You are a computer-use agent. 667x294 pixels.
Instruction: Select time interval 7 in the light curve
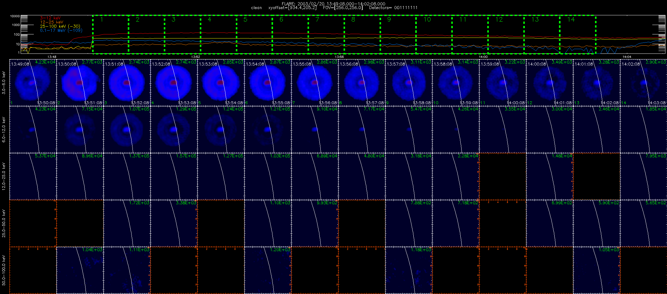[x=326, y=34]
